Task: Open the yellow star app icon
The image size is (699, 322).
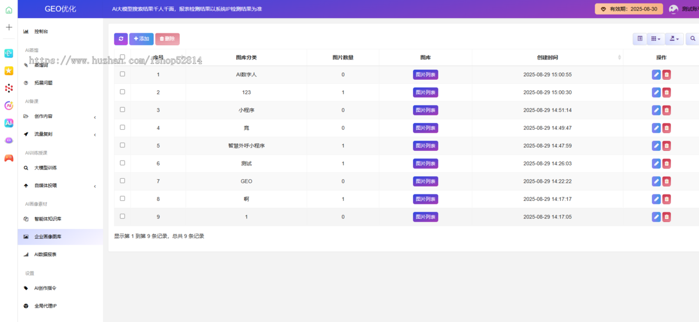Action: (9, 70)
